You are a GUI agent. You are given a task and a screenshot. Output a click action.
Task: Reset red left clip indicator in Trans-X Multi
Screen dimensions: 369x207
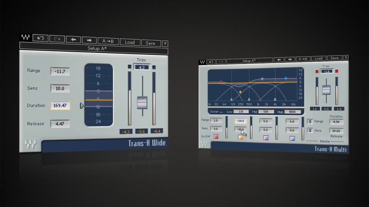(x=317, y=71)
